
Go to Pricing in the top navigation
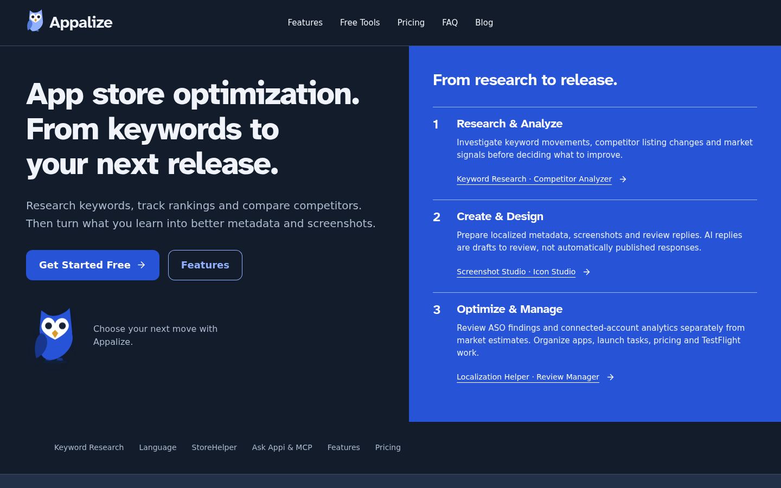tap(411, 23)
